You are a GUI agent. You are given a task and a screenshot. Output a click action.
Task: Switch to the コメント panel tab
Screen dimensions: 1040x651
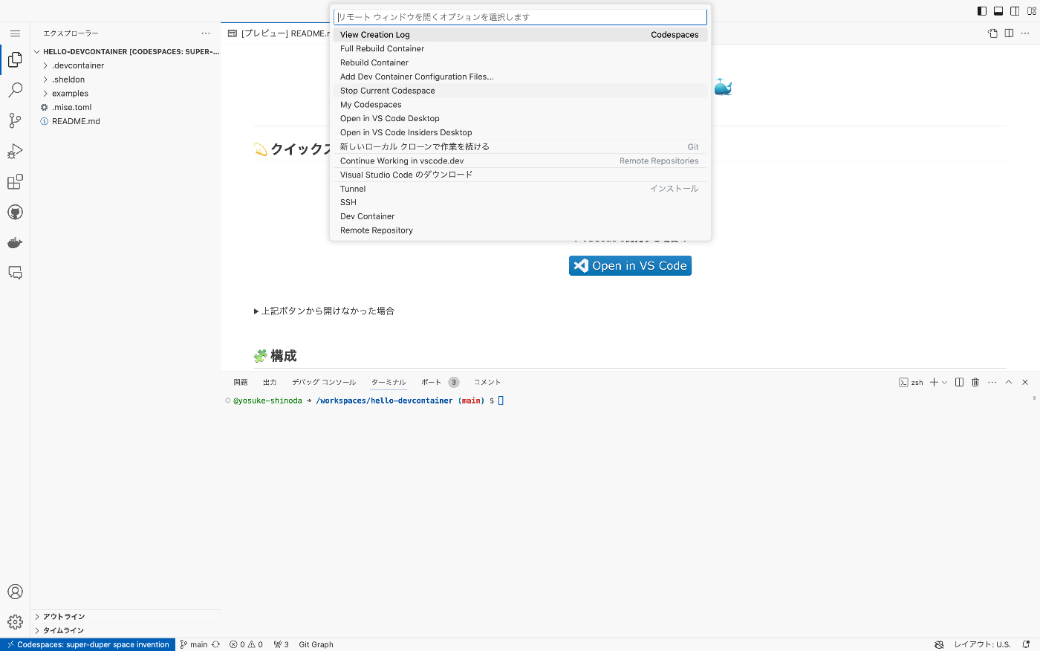click(x=487, y=382)
